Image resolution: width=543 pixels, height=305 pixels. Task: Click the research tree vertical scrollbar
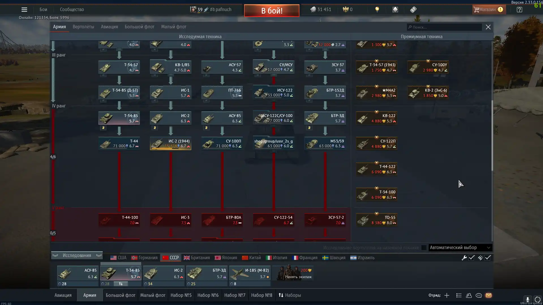pyautogui.click(x=492, y=136)
